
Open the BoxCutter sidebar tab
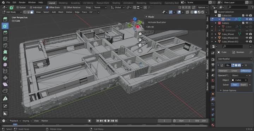[207, 64]
